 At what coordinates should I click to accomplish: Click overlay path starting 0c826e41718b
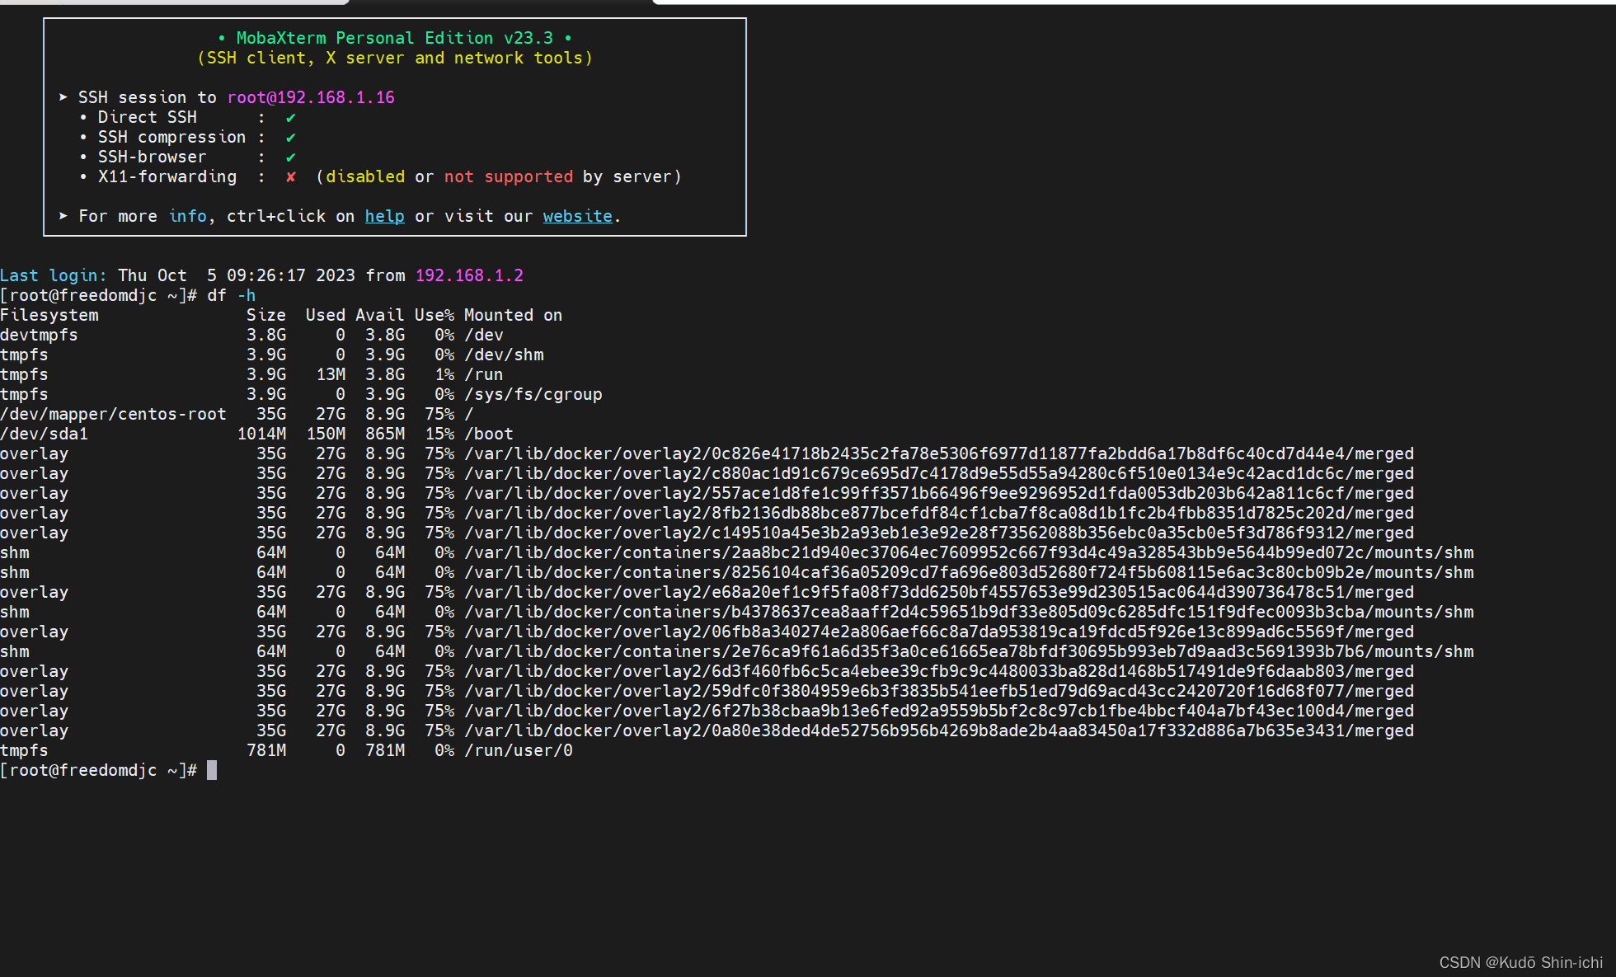pos(939,453)
